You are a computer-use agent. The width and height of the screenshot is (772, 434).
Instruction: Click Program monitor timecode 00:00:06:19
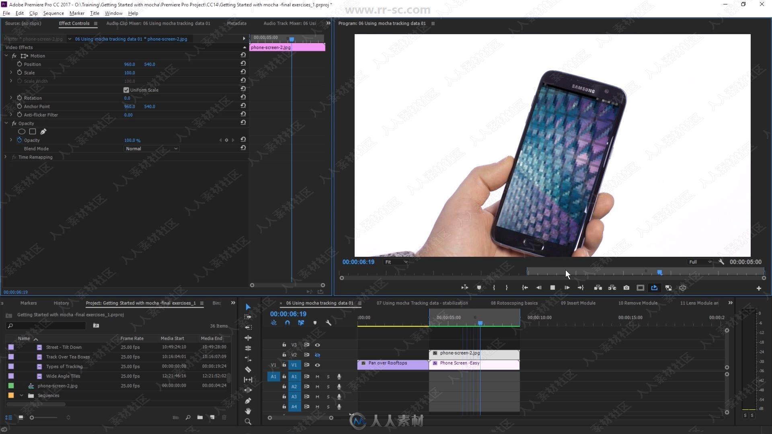click(358, 262)
